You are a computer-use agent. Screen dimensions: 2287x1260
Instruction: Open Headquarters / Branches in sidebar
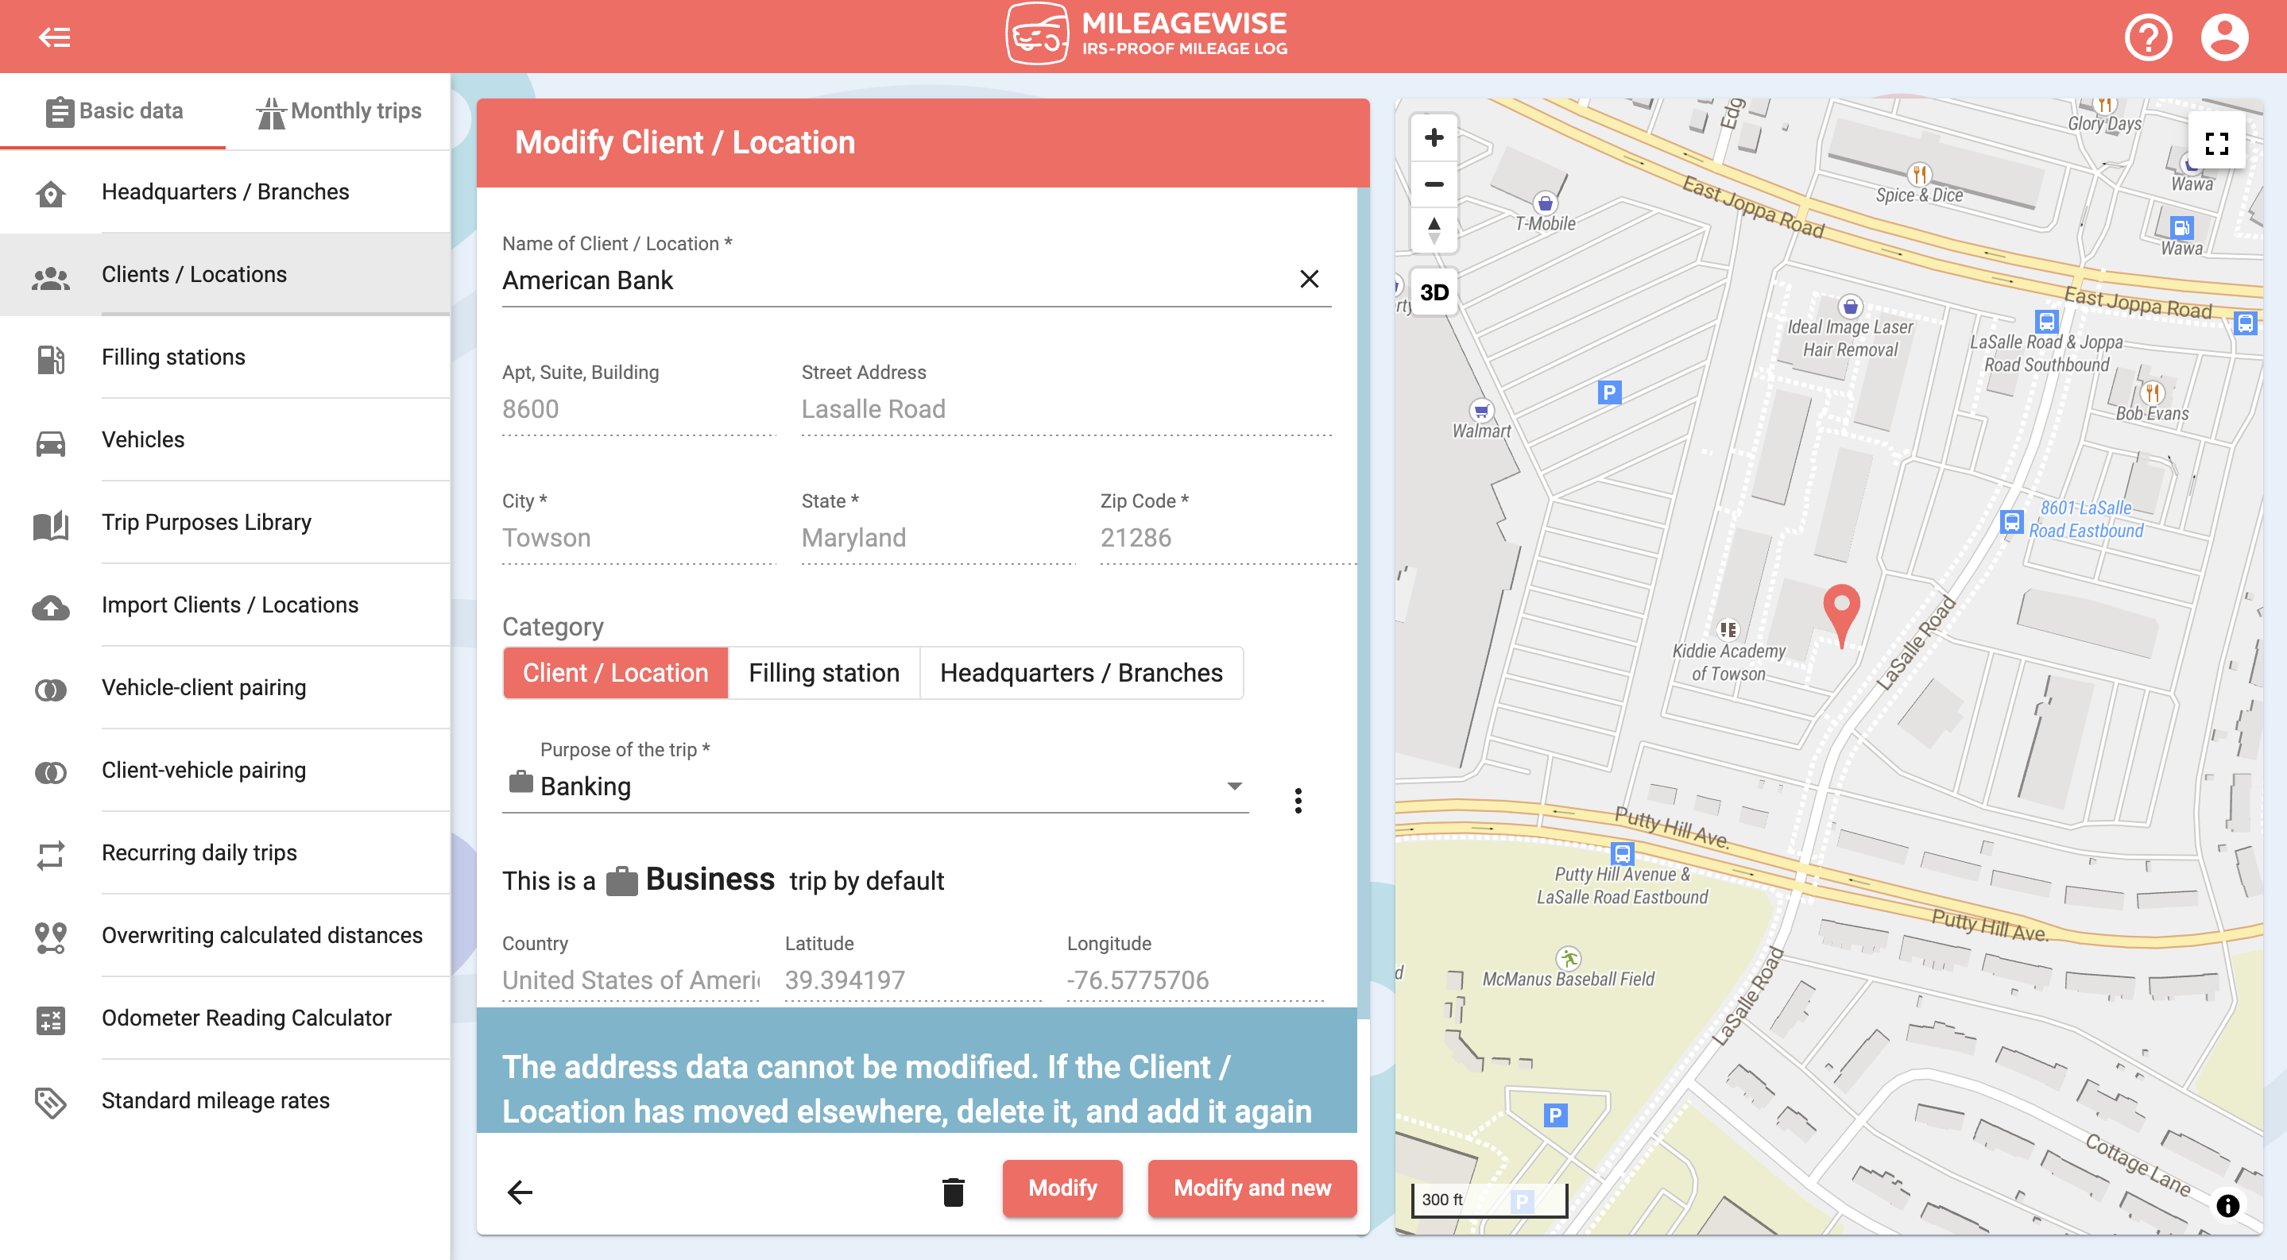point(226,191)
